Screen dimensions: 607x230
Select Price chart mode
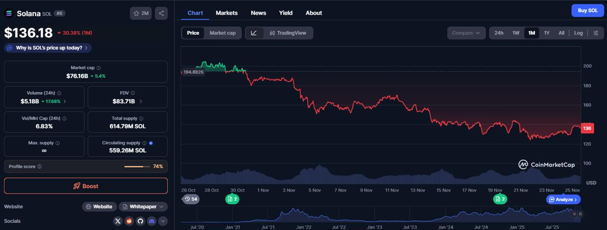tap(193, 33)
